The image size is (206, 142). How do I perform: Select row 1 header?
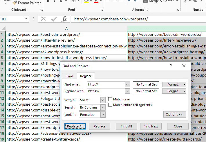[3, 35]
